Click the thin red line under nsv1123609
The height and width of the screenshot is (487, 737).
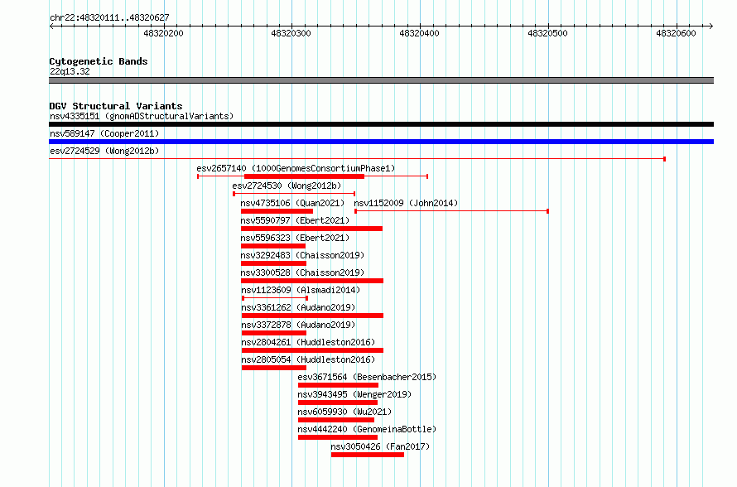tap(275, 298)
